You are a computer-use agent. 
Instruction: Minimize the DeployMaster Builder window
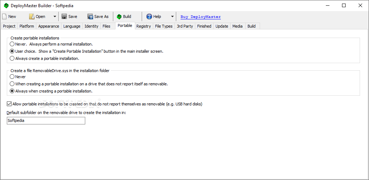tap(327, 6)
